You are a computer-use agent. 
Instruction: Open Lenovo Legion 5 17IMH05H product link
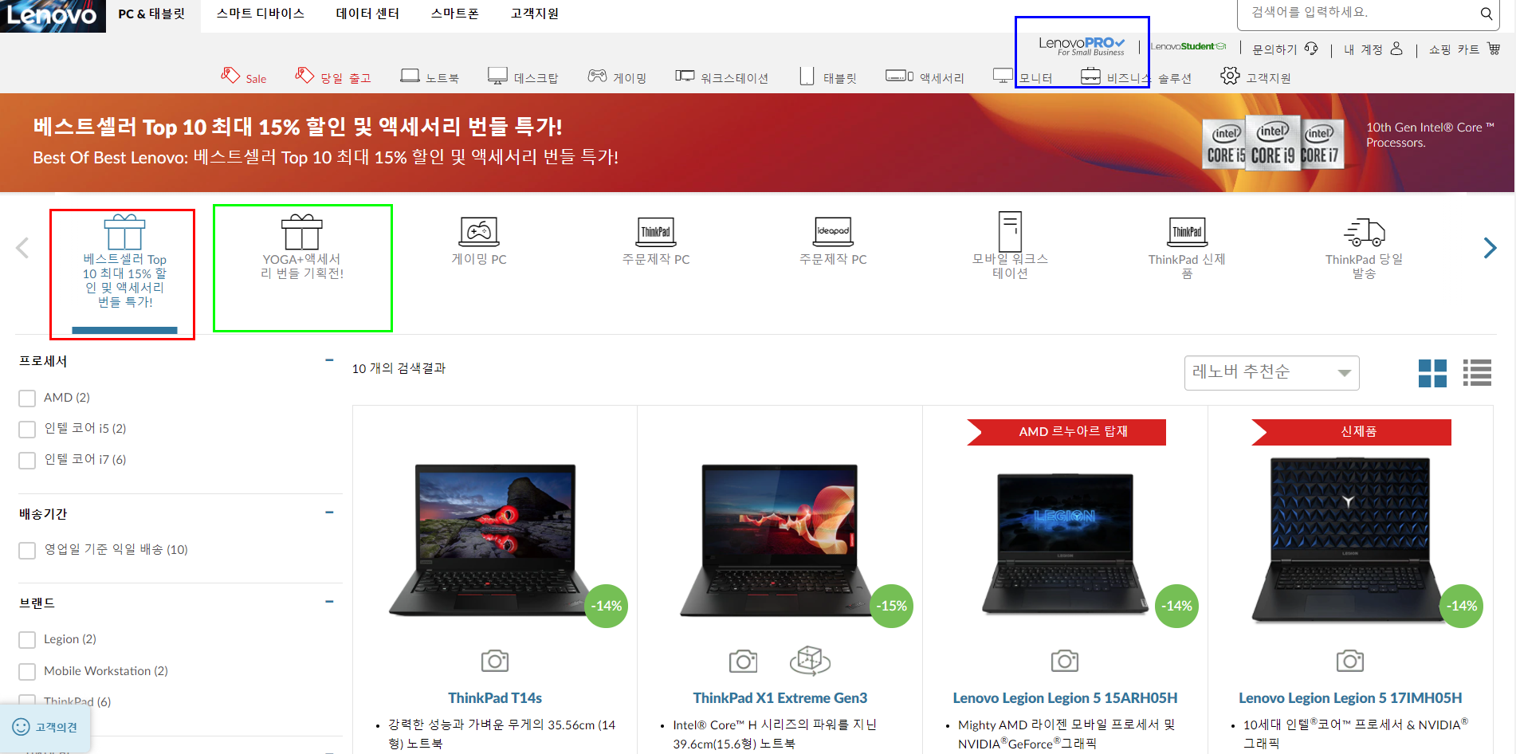(x=1350, y=697)
